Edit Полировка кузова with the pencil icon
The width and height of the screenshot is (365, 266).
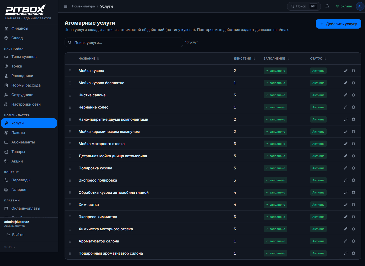coord(346,168)
